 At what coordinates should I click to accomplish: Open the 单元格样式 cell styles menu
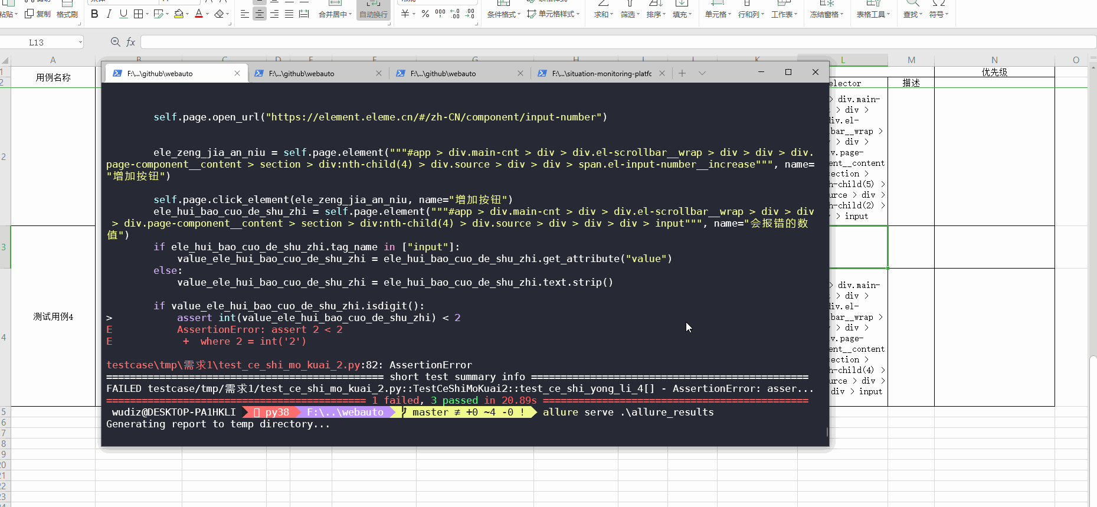[554, 14]
